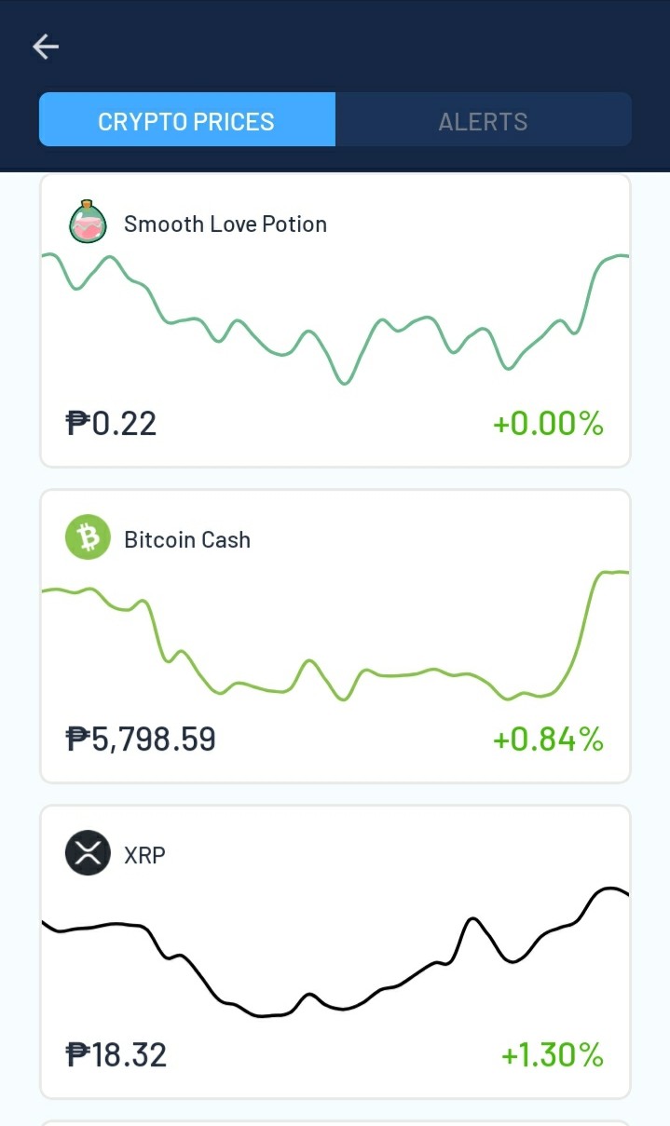
Task: Click the Smooth Love Potion bottle icon
Action: [x=88, y=223]
